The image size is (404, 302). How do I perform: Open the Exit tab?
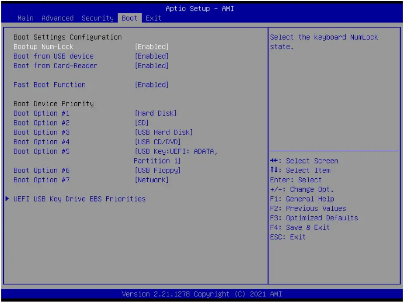154,18
